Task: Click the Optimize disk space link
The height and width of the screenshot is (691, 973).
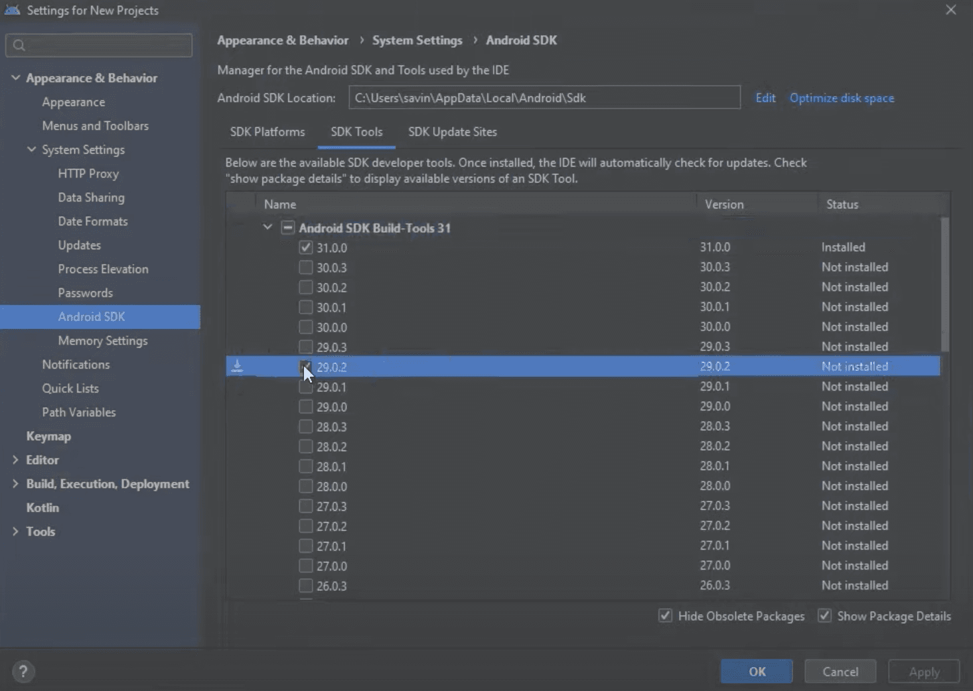Action: [842, 97]
